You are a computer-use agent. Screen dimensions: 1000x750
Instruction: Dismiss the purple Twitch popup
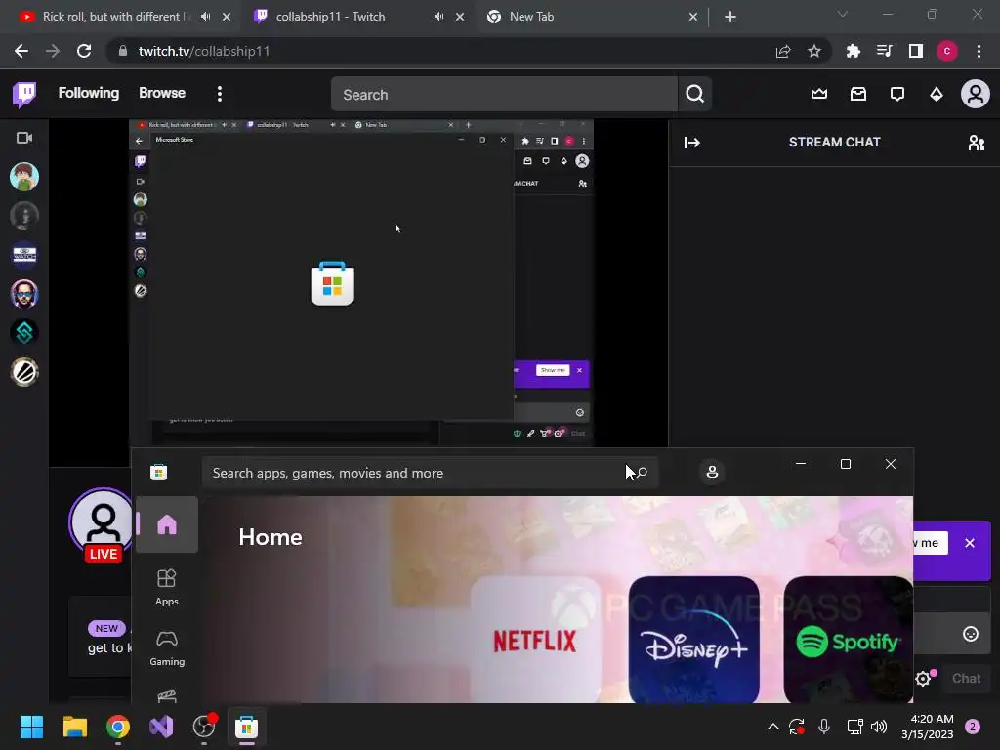click(970, 543)
